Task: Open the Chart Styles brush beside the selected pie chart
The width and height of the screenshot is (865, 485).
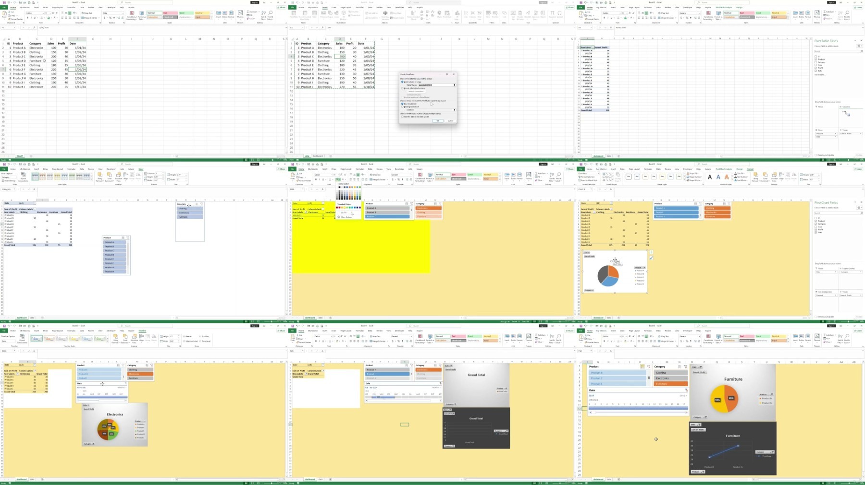Action: (651, 258)
